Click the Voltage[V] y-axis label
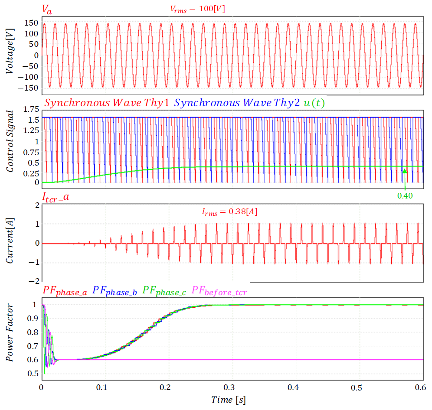This screenshot has width=432, height=410. pos(9,55)
